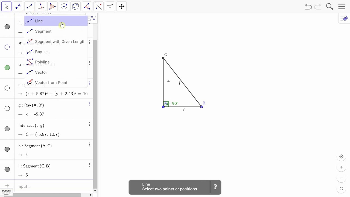Zoom in the graphics view
The height and width of the screenshot is (197, 350).
click(341, 167)
